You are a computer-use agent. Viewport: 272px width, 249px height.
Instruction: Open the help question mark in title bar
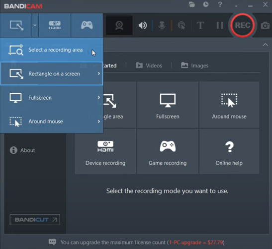pos(220,4)
